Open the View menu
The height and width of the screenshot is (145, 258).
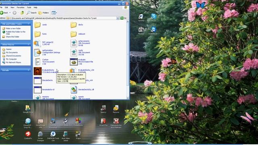(12, 7)
